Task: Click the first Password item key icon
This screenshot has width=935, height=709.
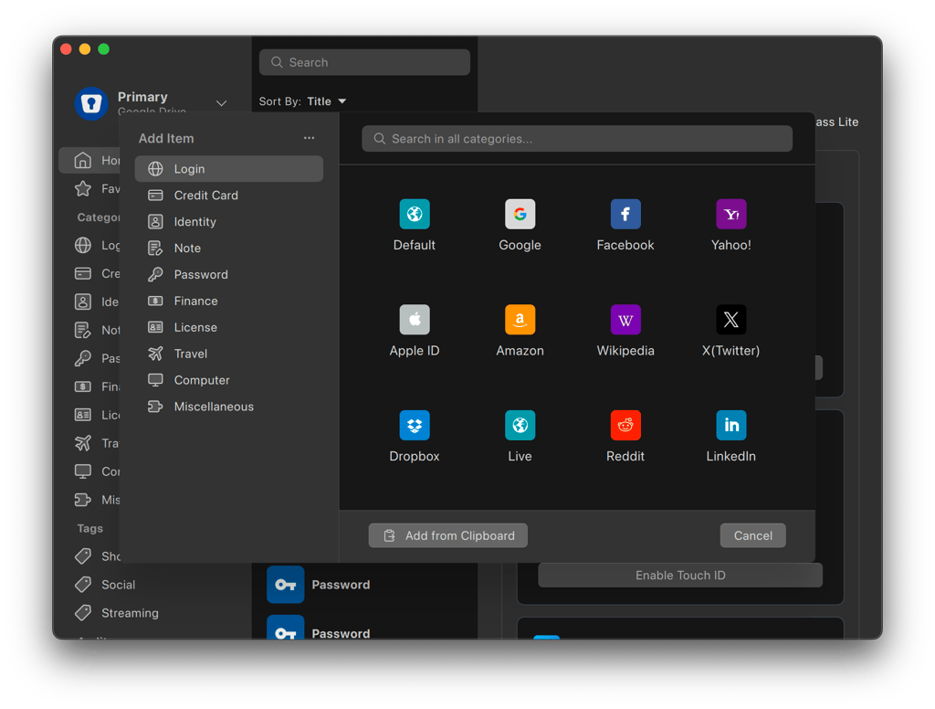Action: pos(286,584)
